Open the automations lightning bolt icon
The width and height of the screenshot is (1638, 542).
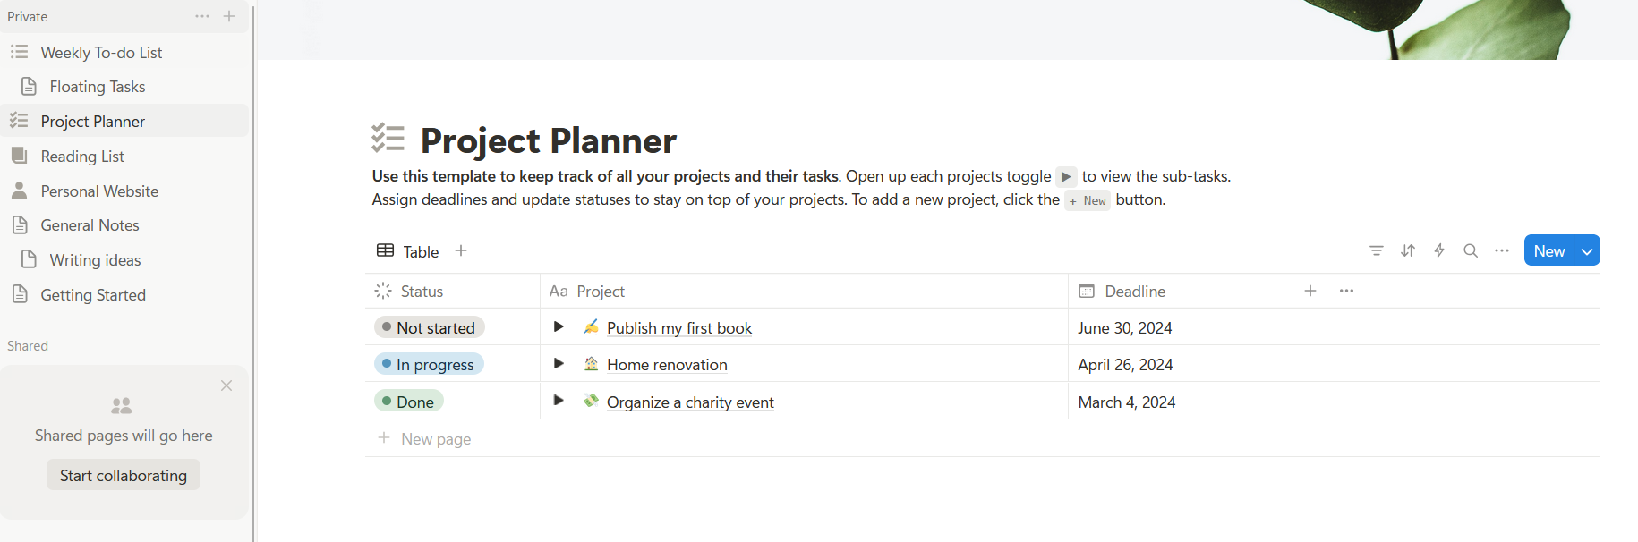coord(1439,251)
